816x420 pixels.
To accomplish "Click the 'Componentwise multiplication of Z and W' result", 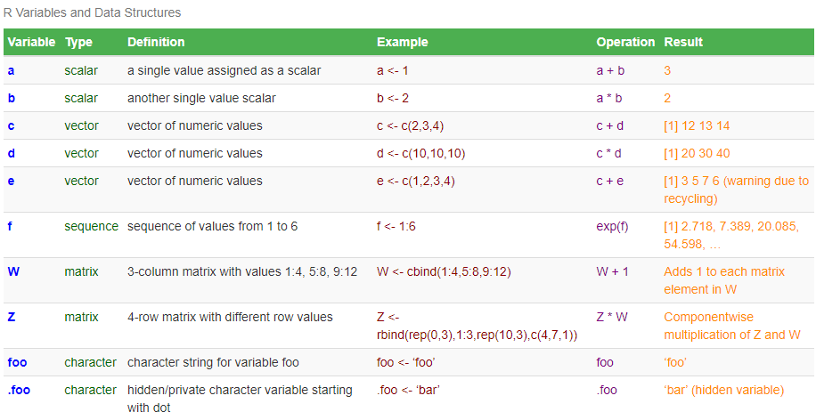I will [x=731, y=327].
